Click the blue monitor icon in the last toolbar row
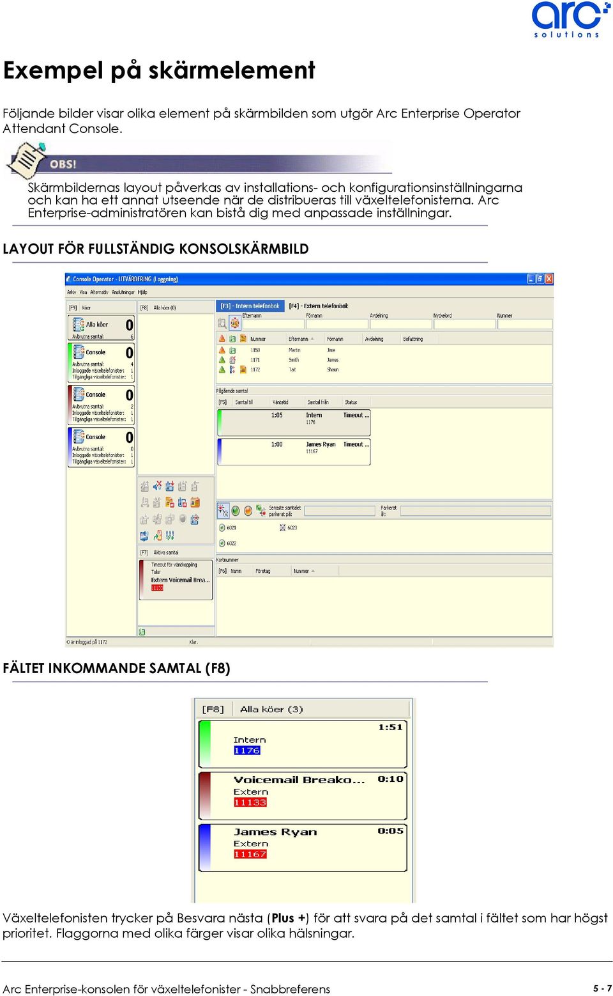The width and height of the screenshot is (613, 996). 144,536
